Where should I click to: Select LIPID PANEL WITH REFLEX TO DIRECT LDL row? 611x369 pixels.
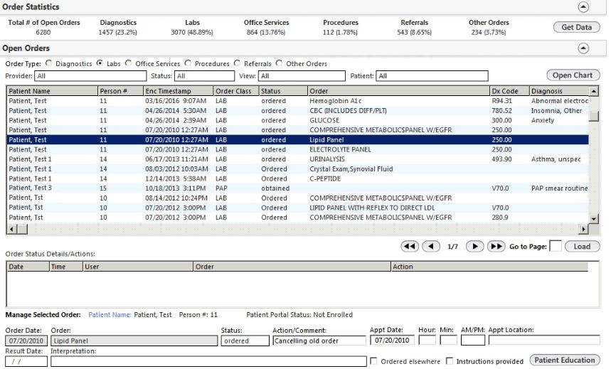[x=298, y=208]
